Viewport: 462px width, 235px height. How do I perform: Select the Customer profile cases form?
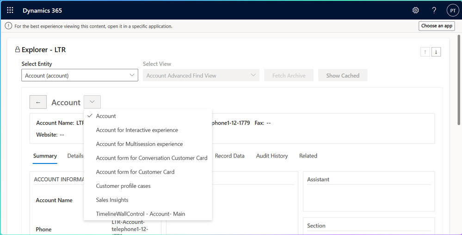click(x=148, y=186)
